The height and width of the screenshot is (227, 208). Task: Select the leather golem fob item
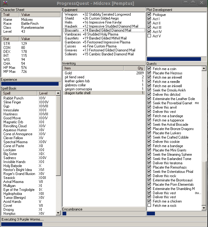coord(104,81)
